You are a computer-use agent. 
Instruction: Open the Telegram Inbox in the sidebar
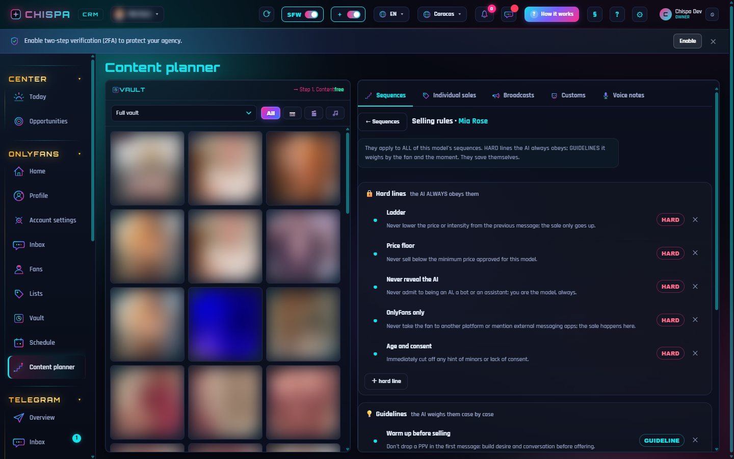click(x=46, y=442)
